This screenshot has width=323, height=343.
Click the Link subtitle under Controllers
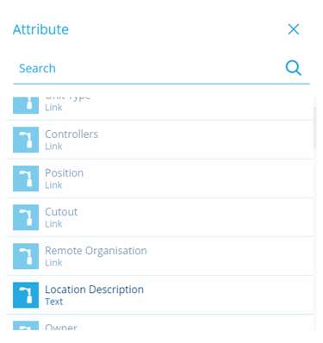(53, 147)
